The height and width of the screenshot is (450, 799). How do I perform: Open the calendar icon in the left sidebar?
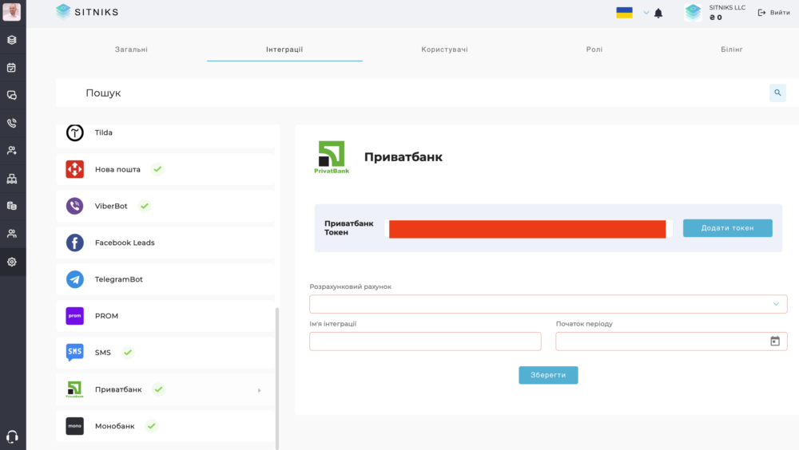[x=12, y=67]
